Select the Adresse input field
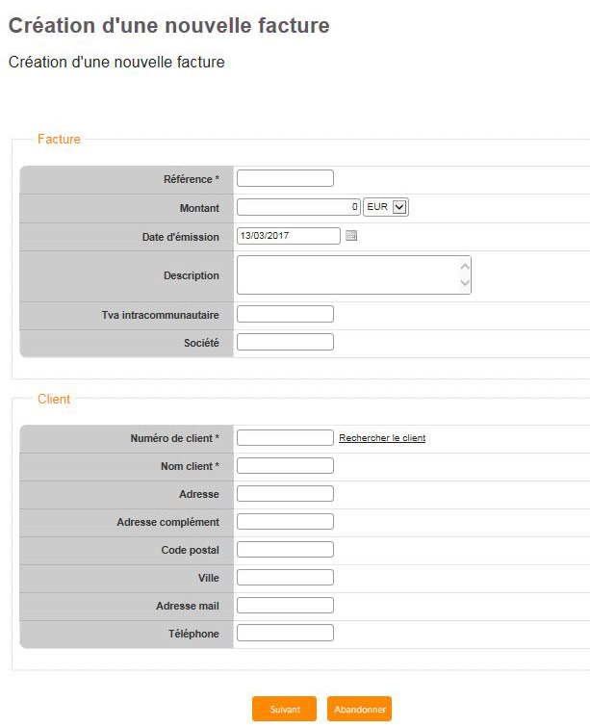This screenshot has width=590, height=728. coord(285,494)
